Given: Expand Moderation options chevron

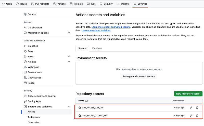Looking at the screenshot, I should tap(69, 33).
